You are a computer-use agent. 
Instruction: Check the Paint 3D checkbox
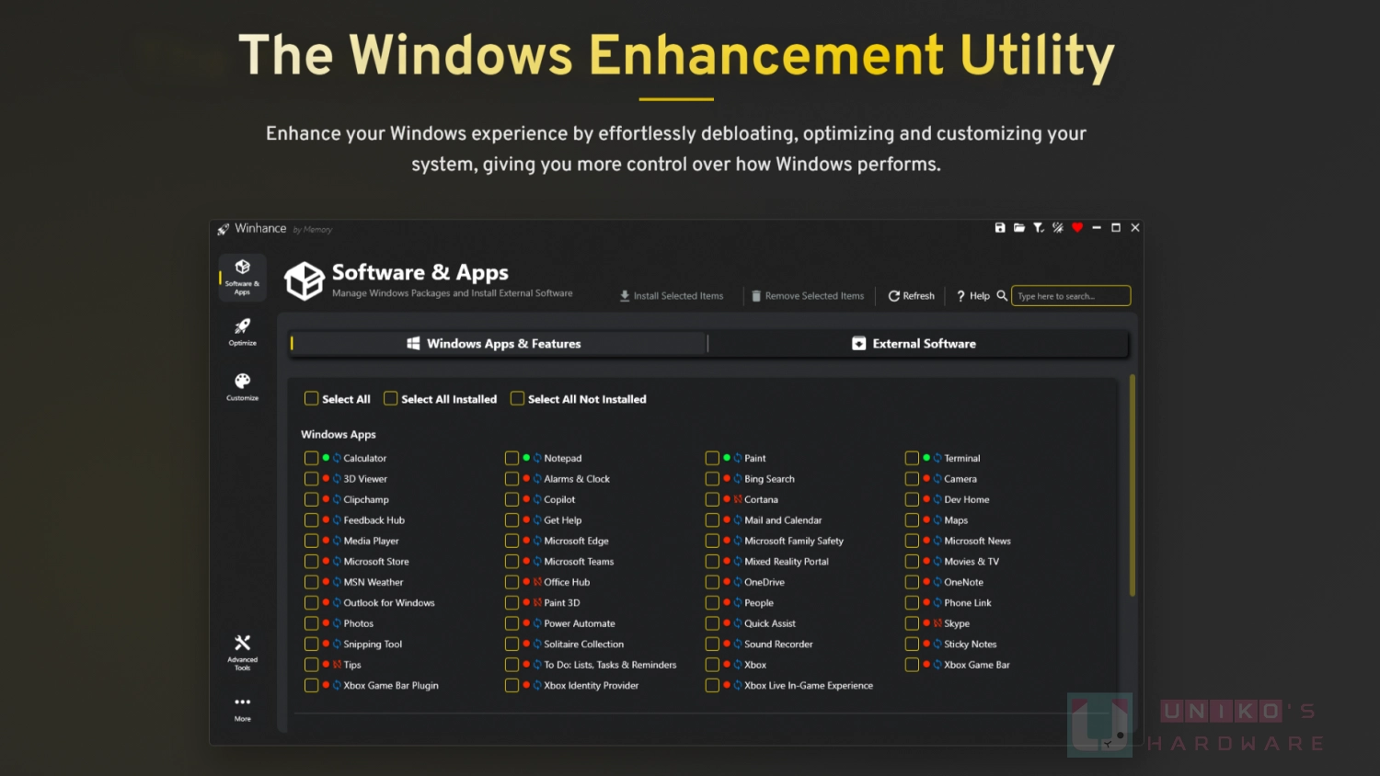[x=512, y=603]
